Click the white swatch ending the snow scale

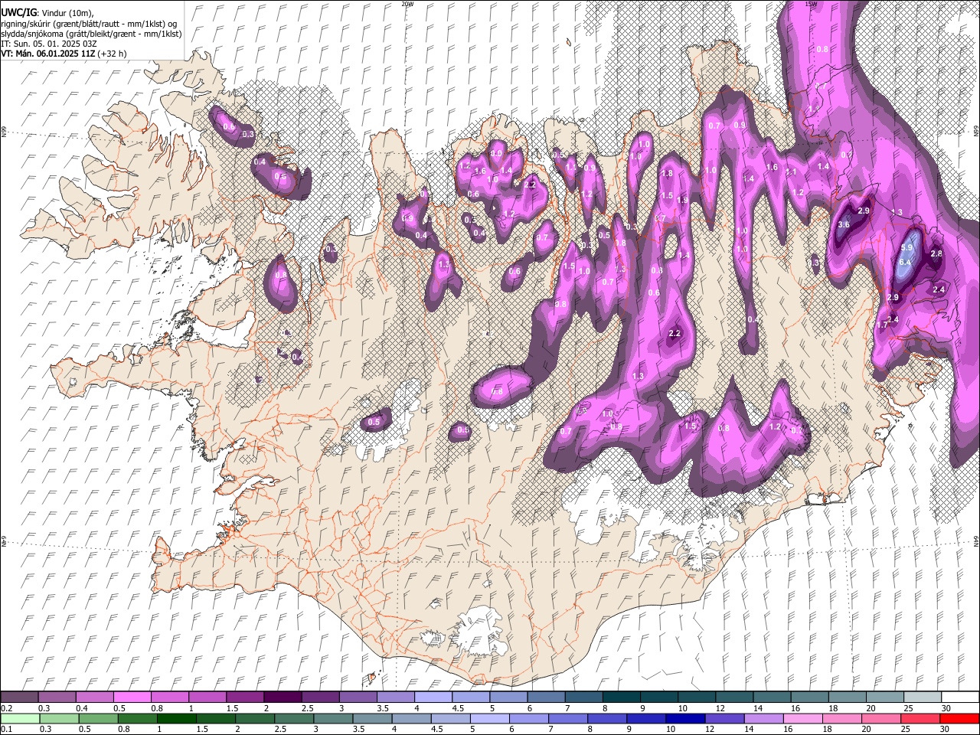tap(959, 697)
